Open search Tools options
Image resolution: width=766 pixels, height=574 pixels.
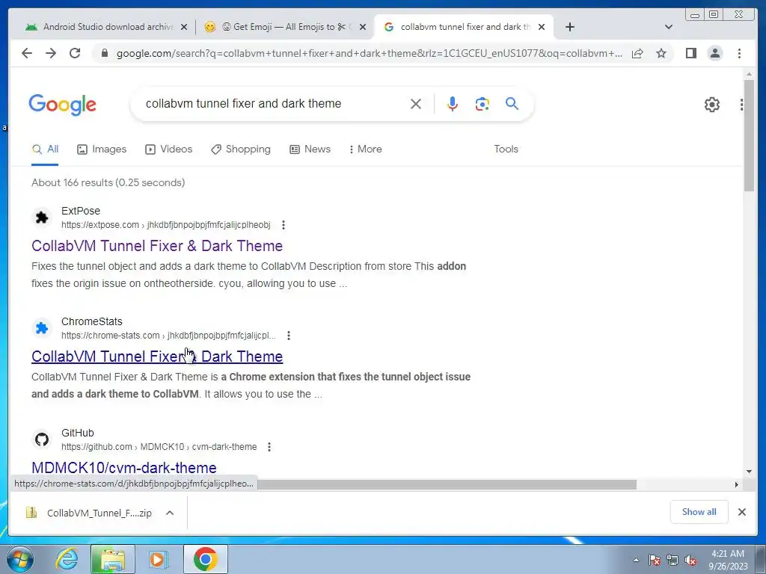tap(506, 149)
